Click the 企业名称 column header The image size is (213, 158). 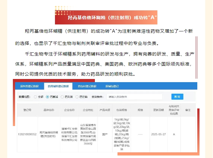(x=69, y=110)
